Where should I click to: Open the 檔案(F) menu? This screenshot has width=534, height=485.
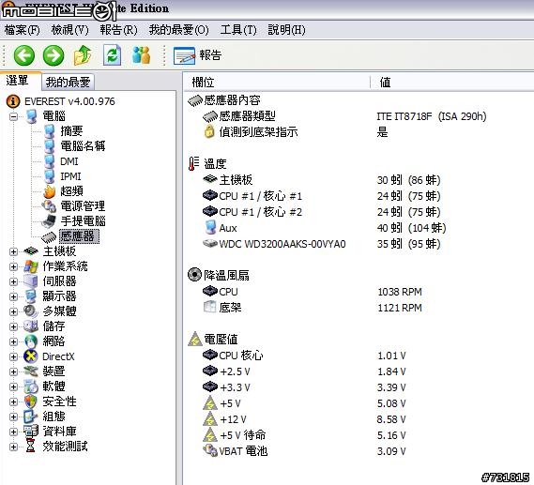pyautogui.click(x=23, y=30)
